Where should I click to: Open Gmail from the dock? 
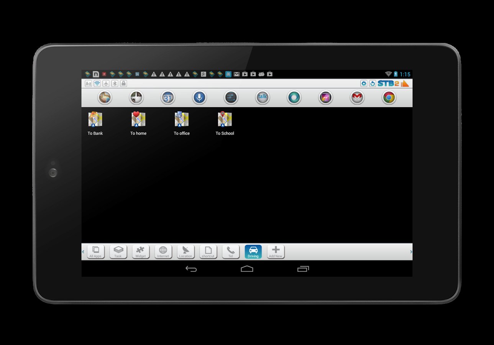(x=357, y=98)
